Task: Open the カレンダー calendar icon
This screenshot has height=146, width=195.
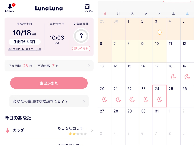Action: coord(87,6)
